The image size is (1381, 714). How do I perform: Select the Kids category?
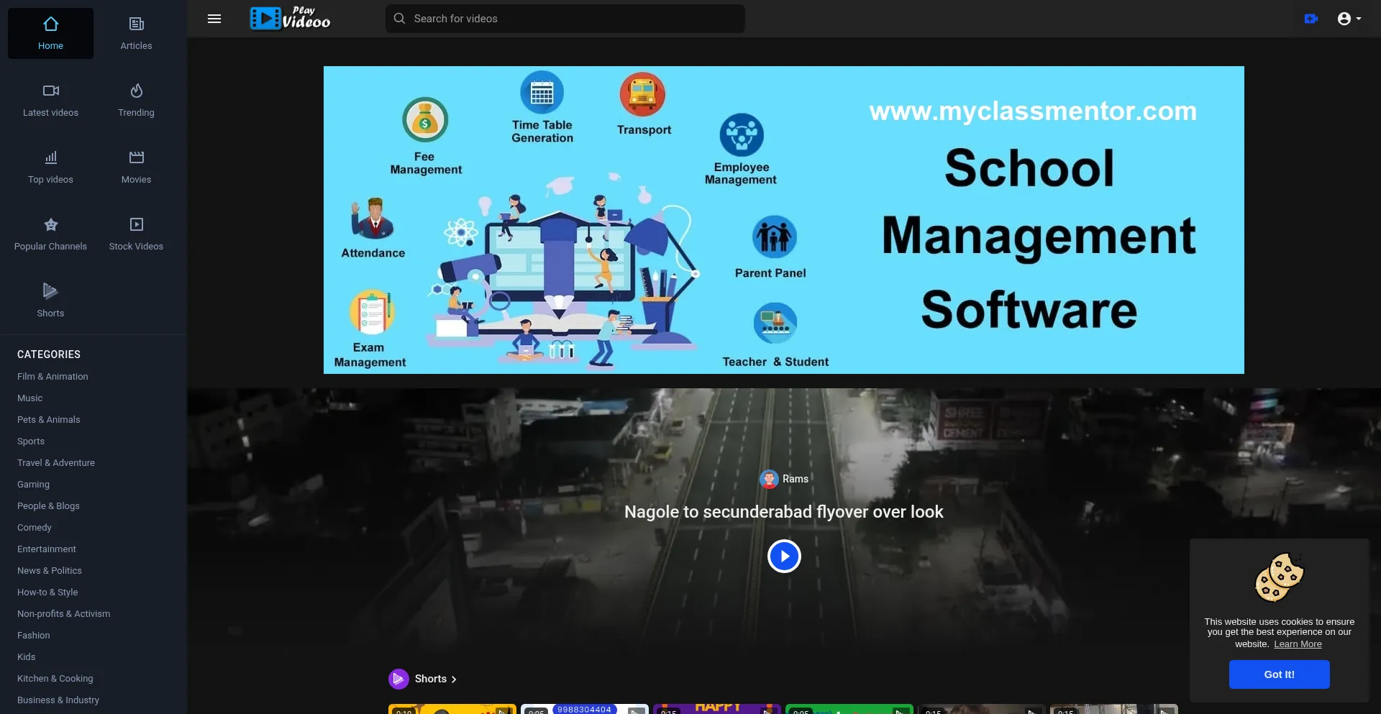(27, 657)
